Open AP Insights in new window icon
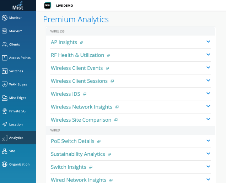Screen dimensions: 226x183 pos(82,42)
